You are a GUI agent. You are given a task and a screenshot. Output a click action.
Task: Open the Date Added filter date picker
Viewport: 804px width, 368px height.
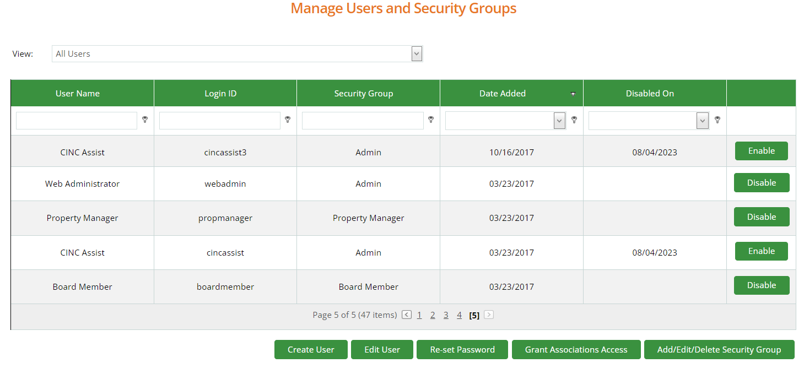[559, 121]
